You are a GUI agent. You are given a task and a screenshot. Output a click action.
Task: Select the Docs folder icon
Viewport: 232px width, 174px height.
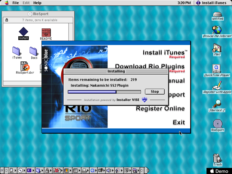coord(34,53)
